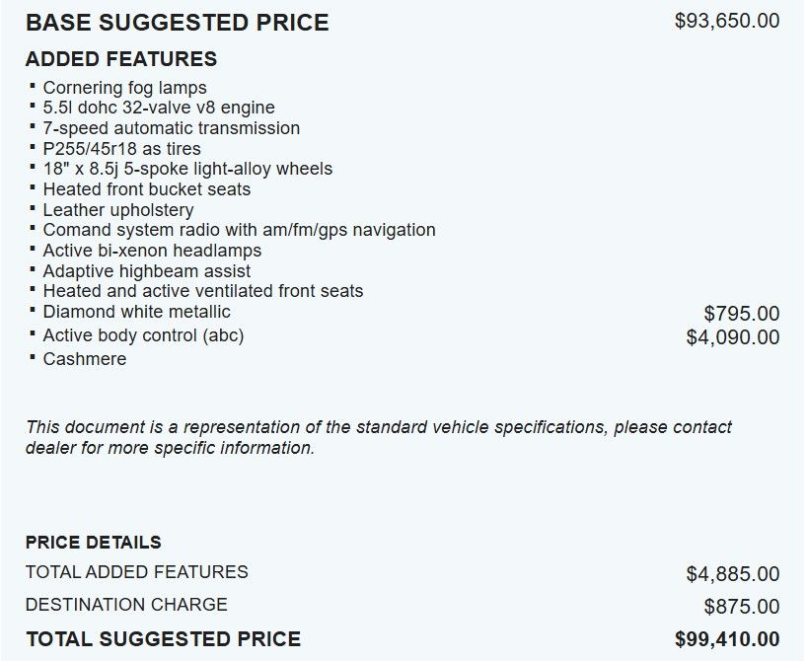Click the Added Features heading
Viewport: 806px width, 661px height.
[x=121, y=59]
